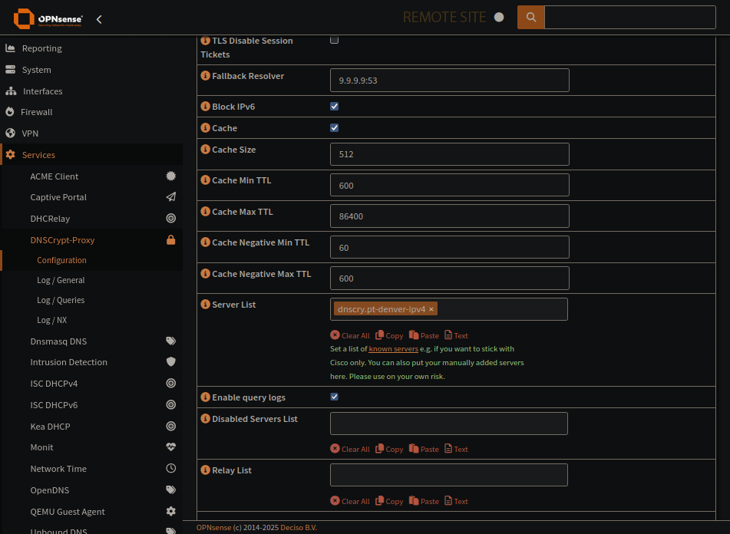Click the Disabled Servers List input box
This screenshot has width=730, height=534.
(449, 424)
